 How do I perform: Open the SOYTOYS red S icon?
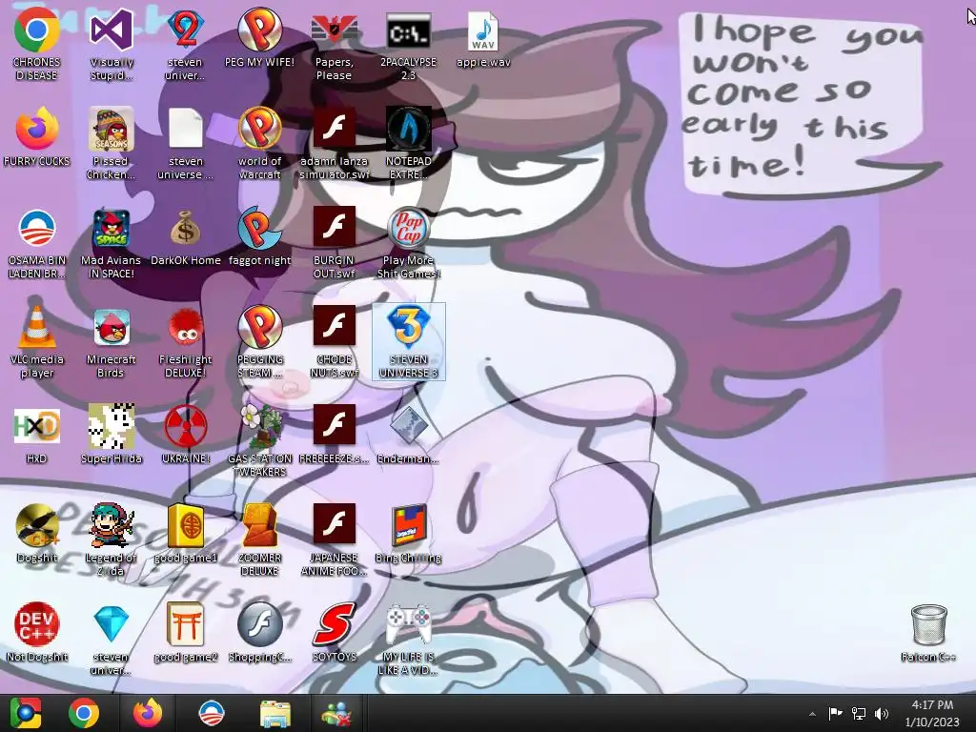tap(335, 633)
